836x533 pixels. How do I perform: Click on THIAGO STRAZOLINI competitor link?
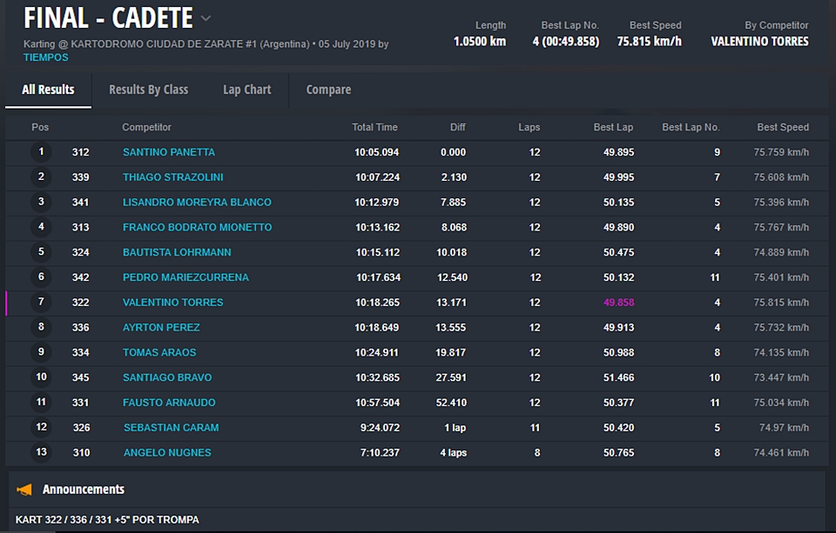[x=172, y=177]
